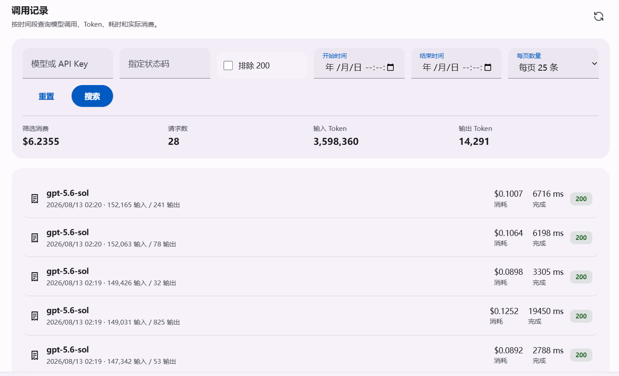Click receipt icon of the 3305 ms record

(x=35, y=277)
